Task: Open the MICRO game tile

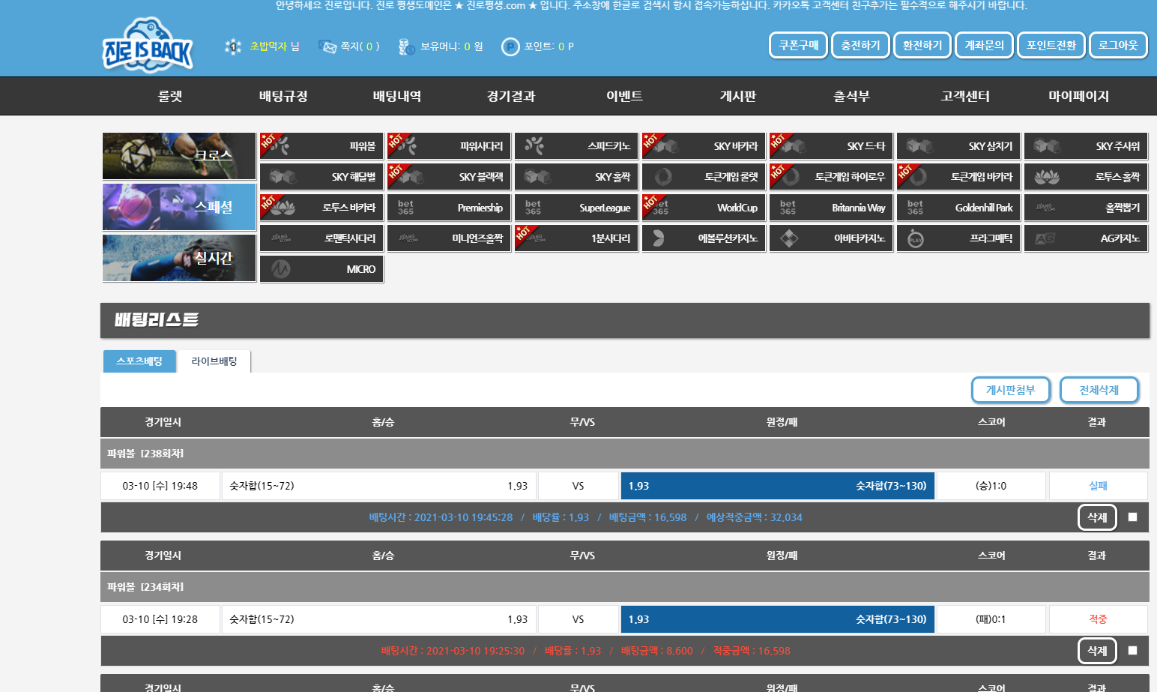Action: [321, 269]
